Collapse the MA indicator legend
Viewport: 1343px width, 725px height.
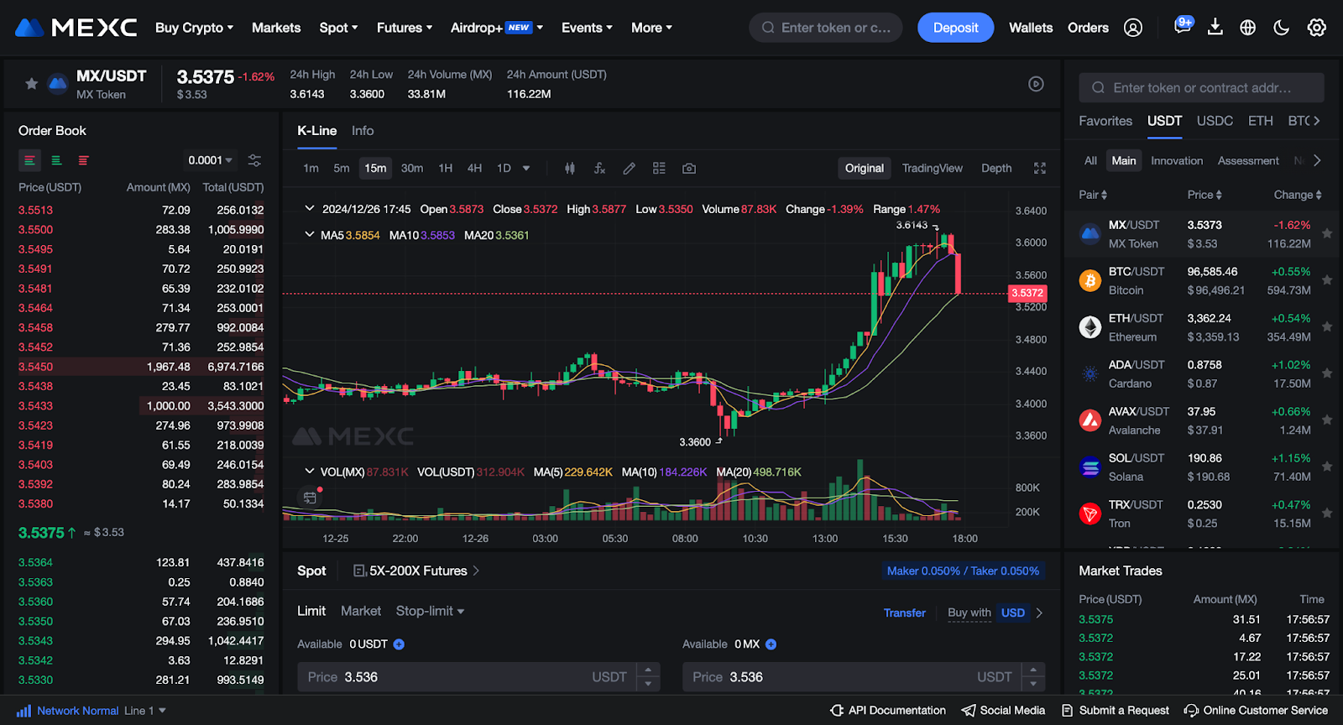click(x=309, y=235)
